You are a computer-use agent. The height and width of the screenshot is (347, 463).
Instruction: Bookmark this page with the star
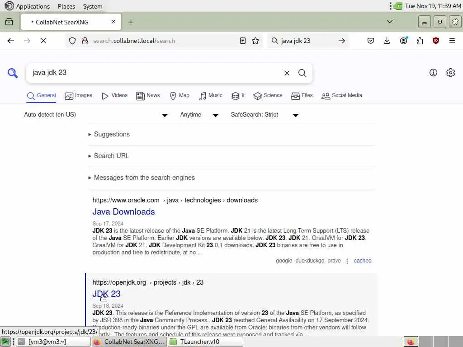pyautogui.click(x=256, y=41)
